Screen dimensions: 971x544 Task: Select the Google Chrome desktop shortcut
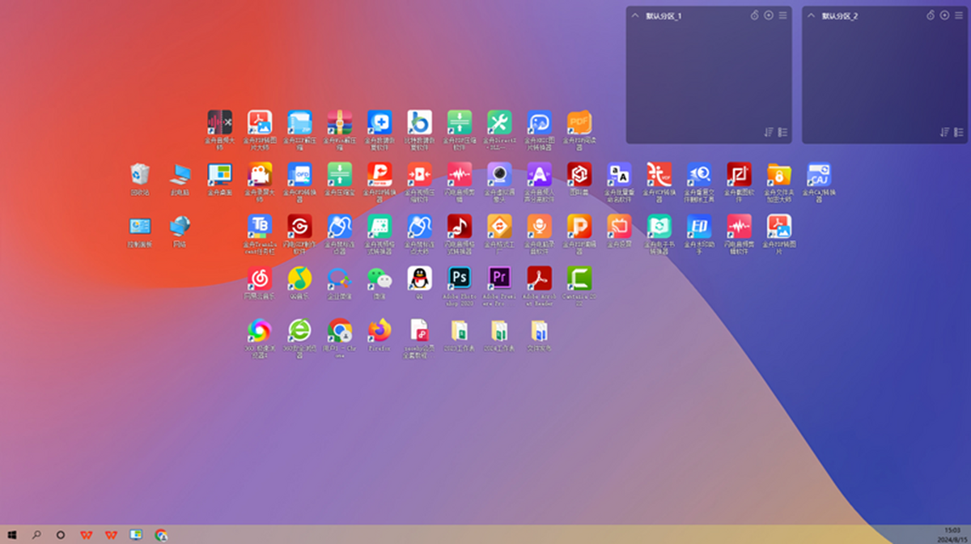[340, 330]
